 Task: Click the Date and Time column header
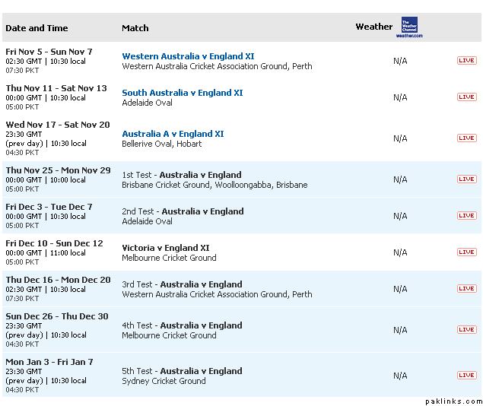click(x=37, y=28)
